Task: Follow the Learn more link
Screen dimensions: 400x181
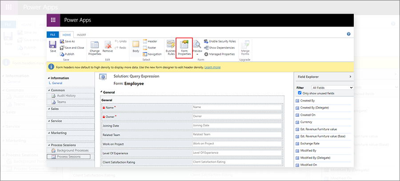Action: [x=212, y=67]
